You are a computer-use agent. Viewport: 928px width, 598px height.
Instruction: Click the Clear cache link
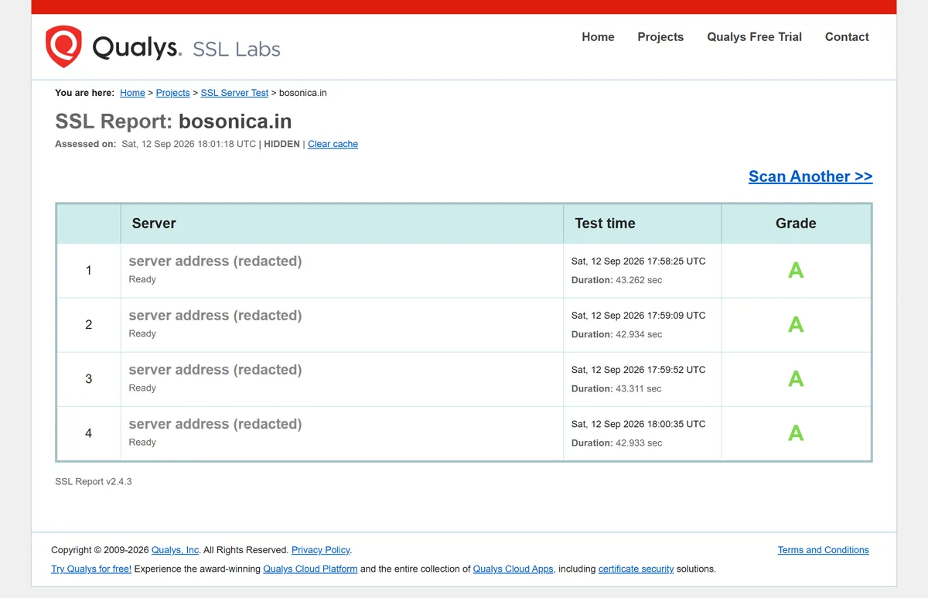pos(333,144)
